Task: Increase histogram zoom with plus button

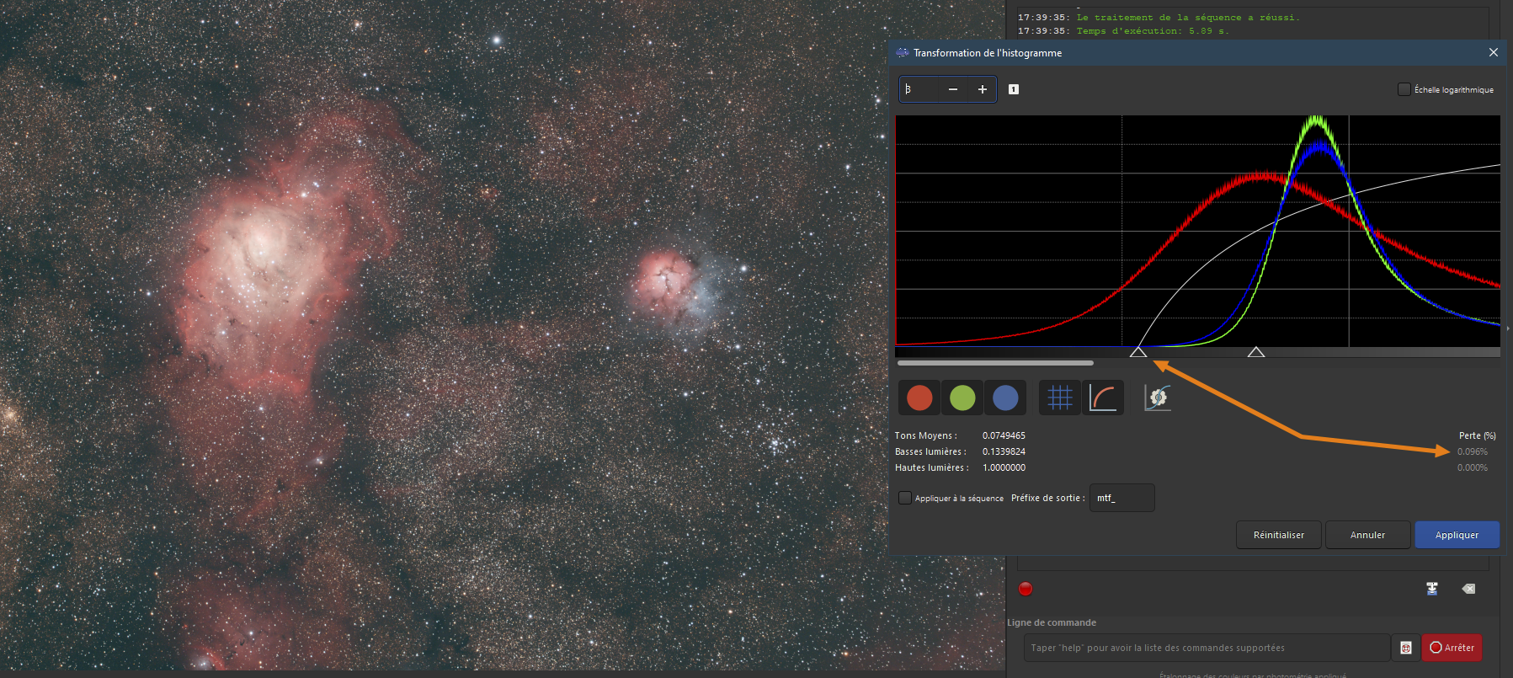Action: [x=983, y=89]
